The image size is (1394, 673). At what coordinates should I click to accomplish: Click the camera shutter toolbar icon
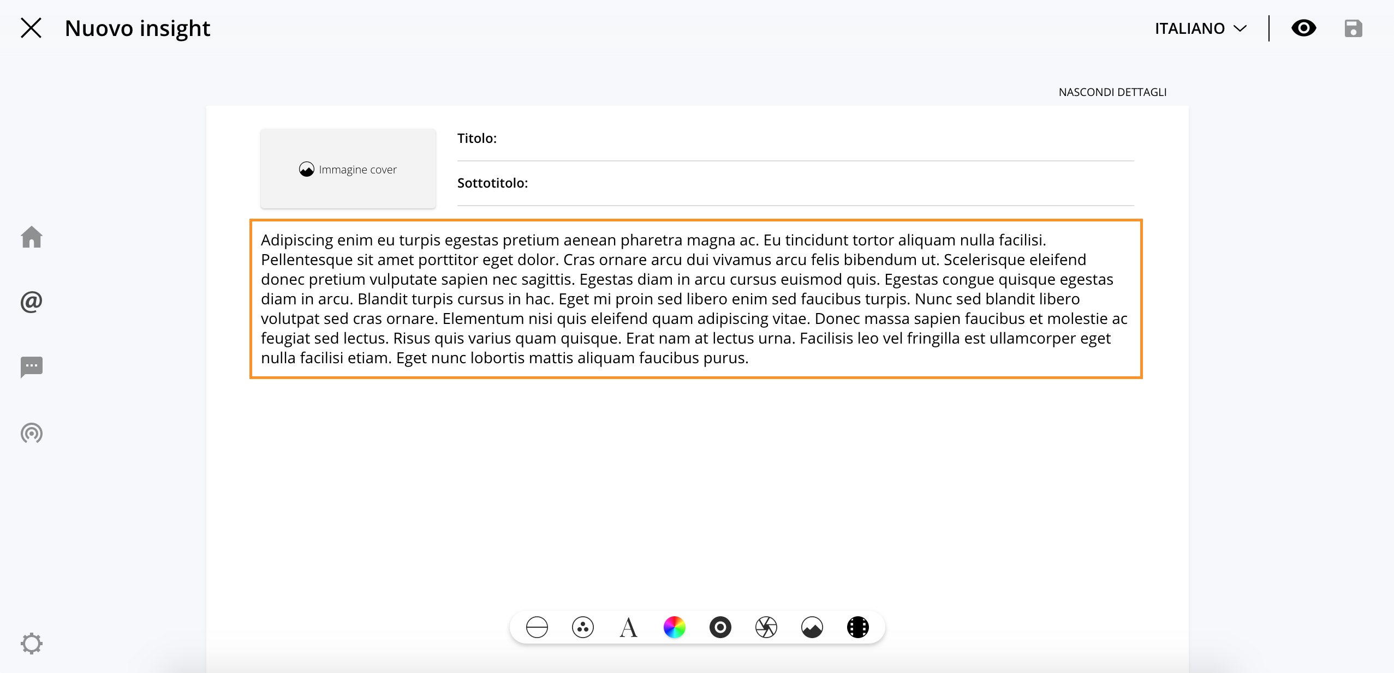point(766,627)
